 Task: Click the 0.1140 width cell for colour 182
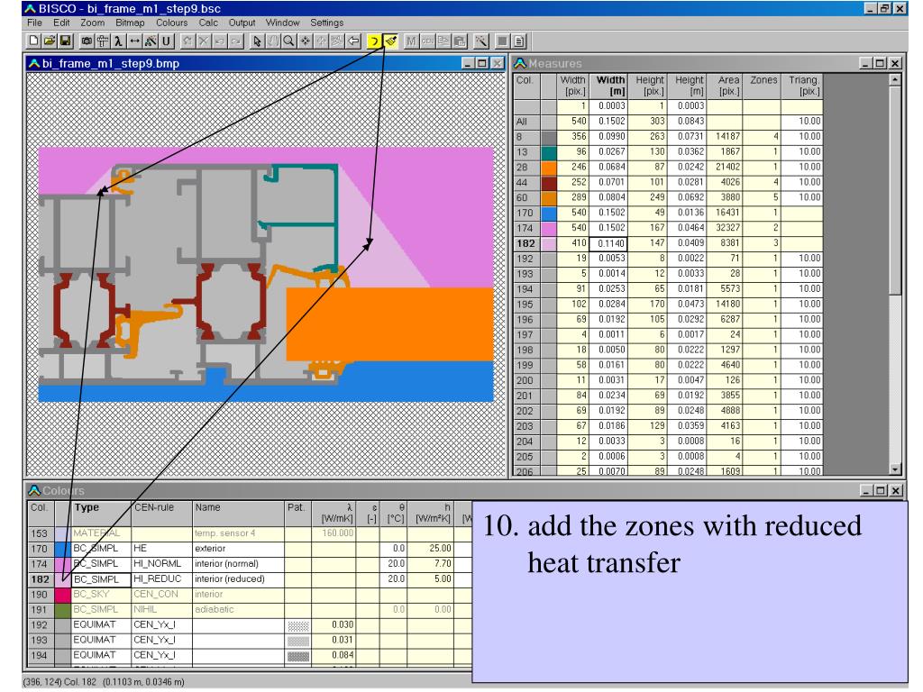[x=609, y=243]
